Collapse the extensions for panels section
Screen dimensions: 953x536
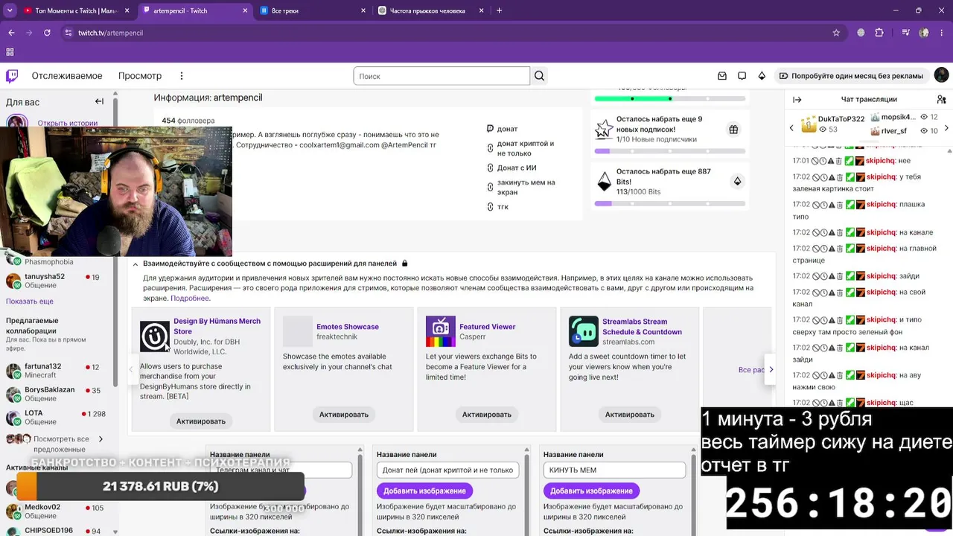point(136,264)
